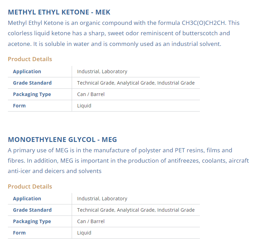
Task: Click Can / Barrel value in MEG table
Action: [91, 221]
